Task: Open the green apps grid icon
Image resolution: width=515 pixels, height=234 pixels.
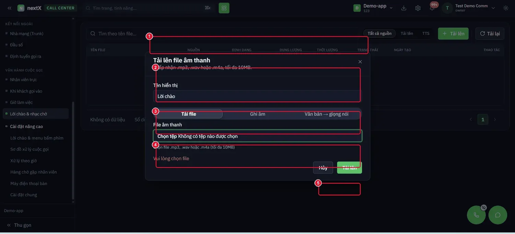Action: coord(224,8)
